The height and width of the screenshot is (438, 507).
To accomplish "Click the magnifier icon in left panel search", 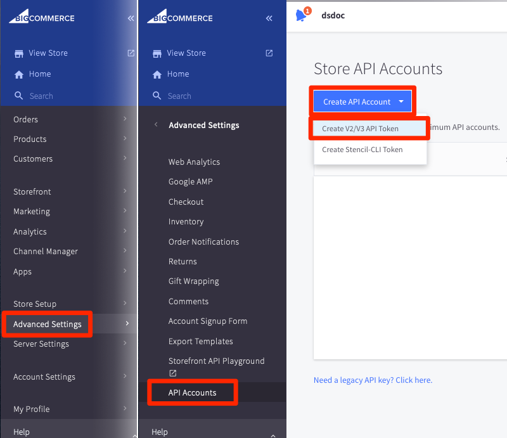I will 19,96.
